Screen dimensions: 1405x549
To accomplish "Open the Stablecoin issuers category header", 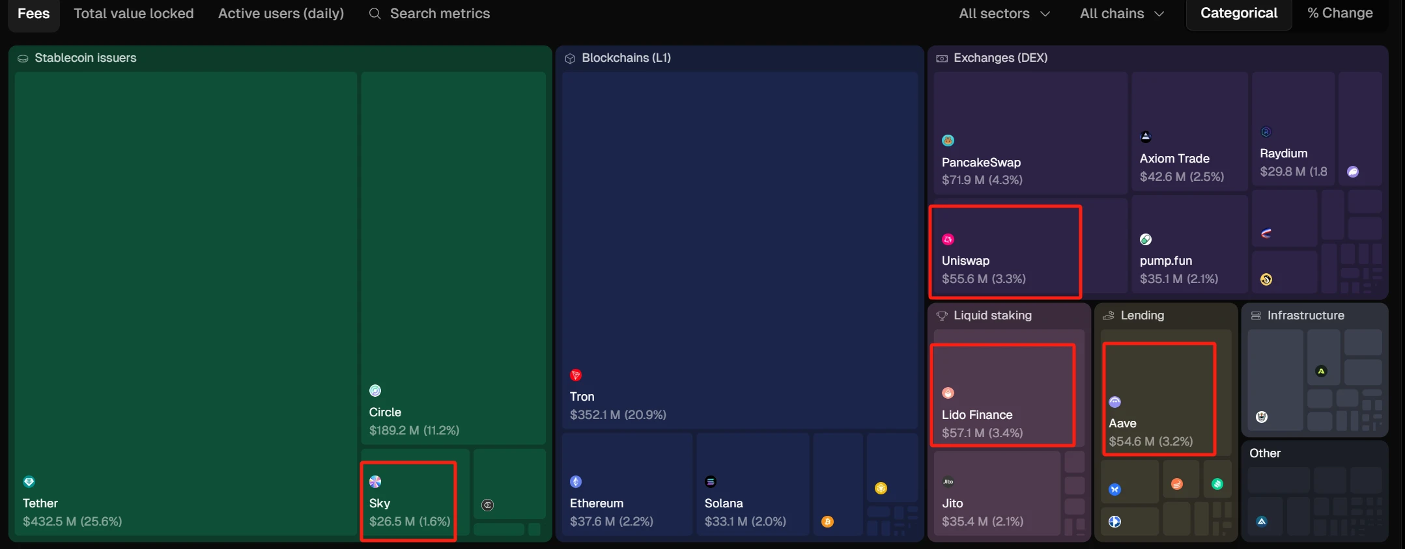I will (x=85, y=58).
